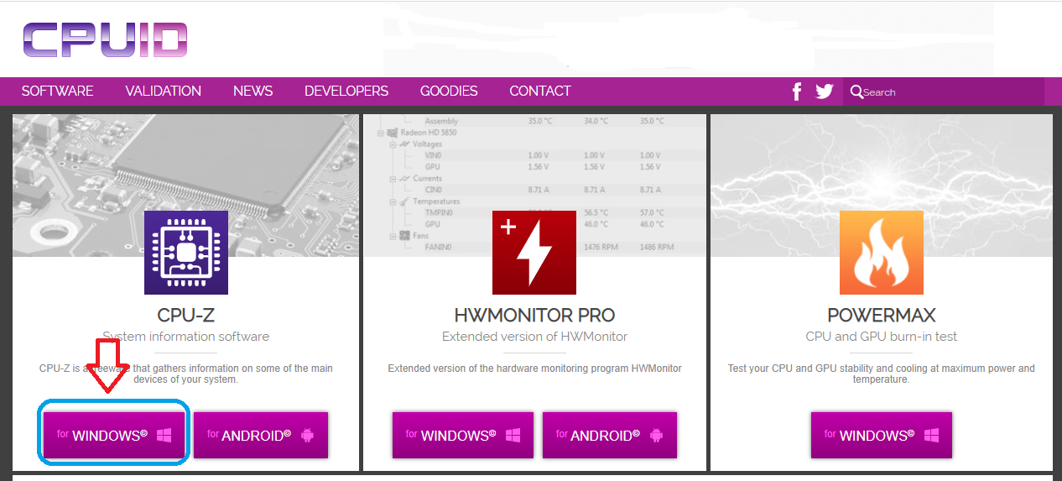This screenshot has width=1062, height=481.
Task: Click the CPU-Z freeware description text
Action: click(186, 374)
